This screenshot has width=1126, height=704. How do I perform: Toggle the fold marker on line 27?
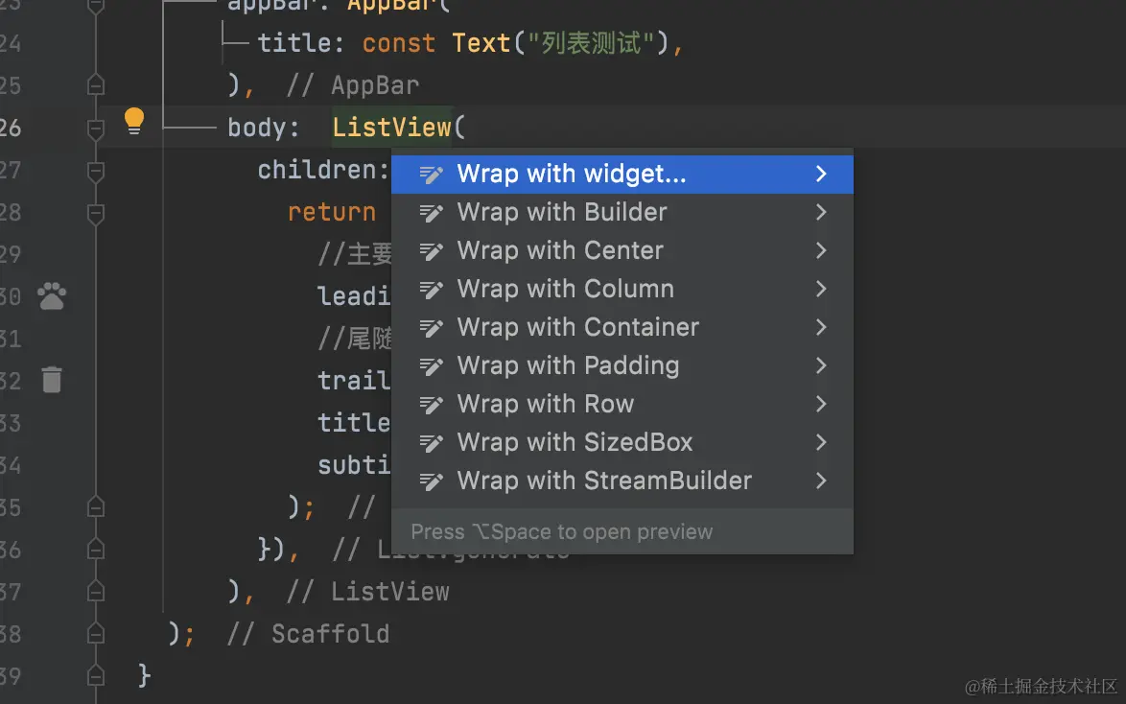click(x=95, y=171)
